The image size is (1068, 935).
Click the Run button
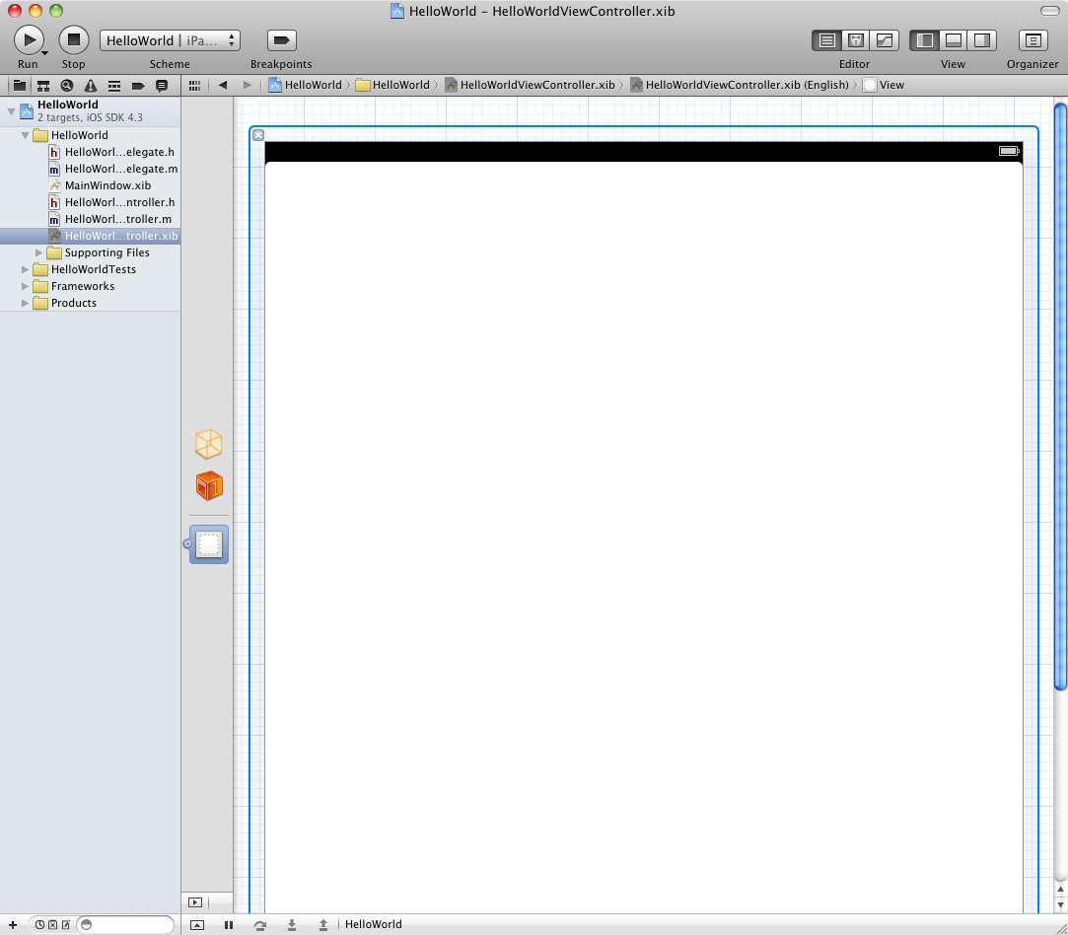28,39
